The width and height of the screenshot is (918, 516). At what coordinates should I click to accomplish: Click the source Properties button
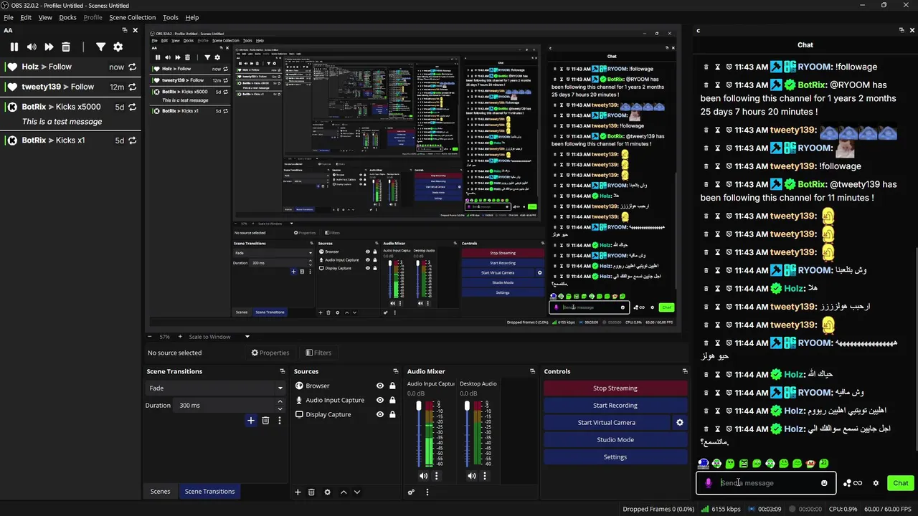pyautogui.click(x=270, y=353)
